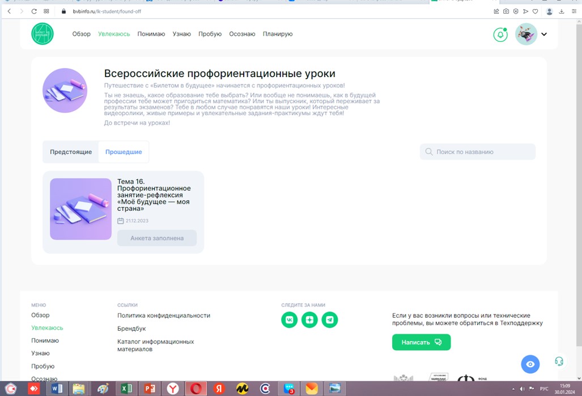This screenshot has height=396, width=582.
Task: Open the red Я Yandex taskbar icon
Action: (x=219, y=389)
